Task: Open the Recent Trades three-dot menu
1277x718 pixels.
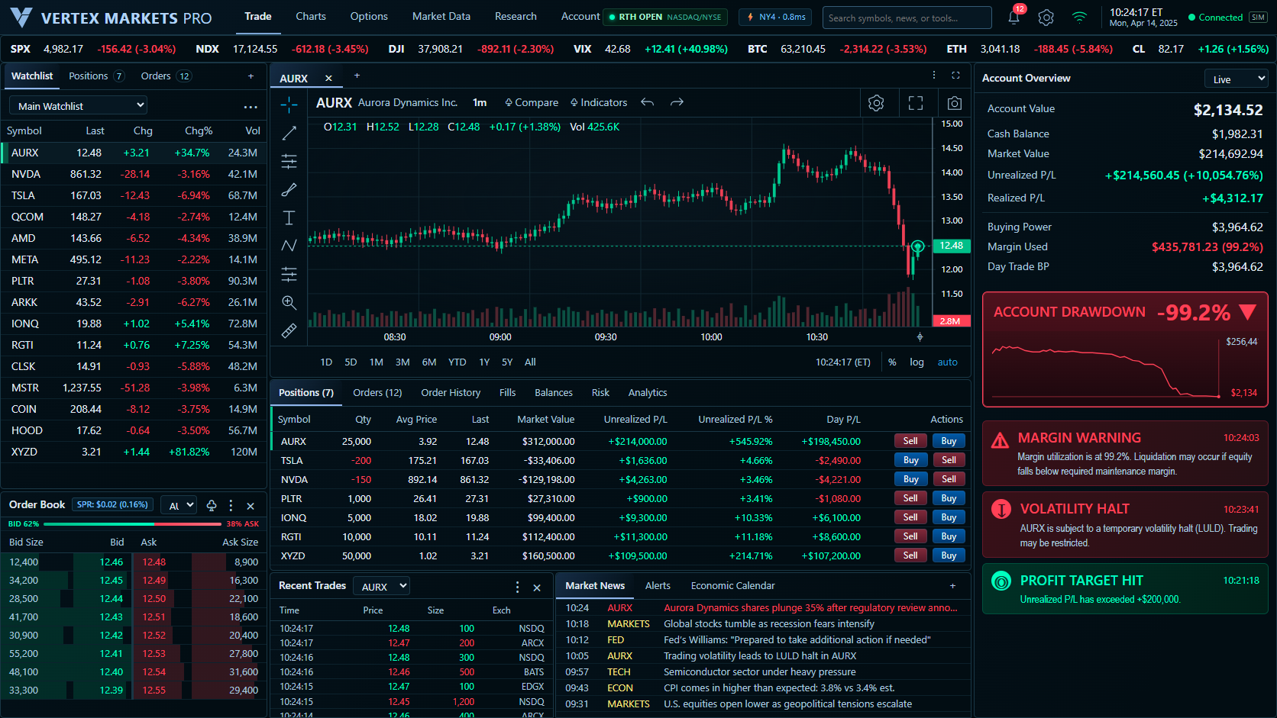Action: click(x=517, y=587)
